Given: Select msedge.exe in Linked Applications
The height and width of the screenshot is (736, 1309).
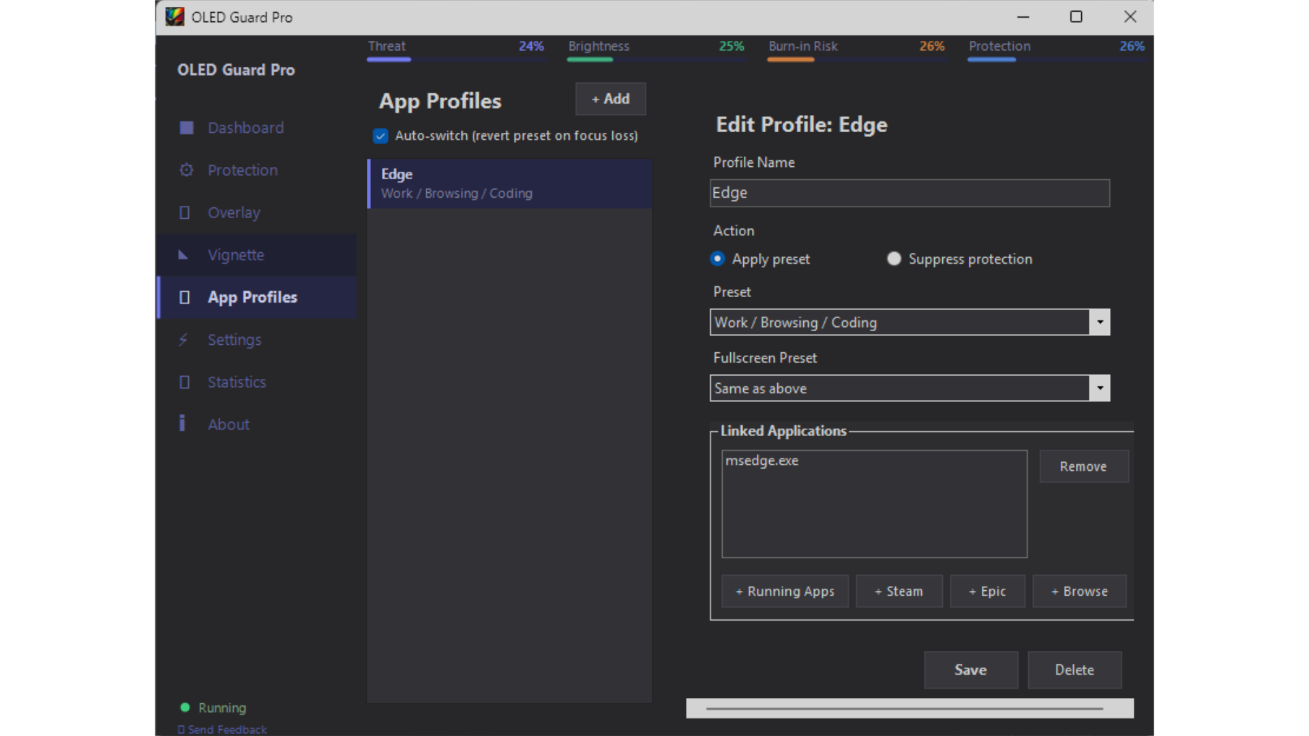Looking at the screenshot, I should click(762, 461).
